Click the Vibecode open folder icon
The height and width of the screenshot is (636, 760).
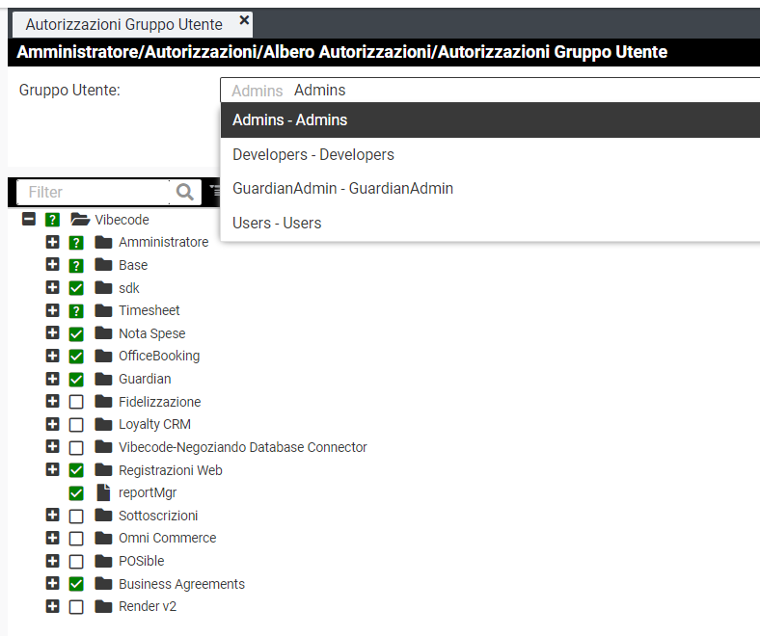80,220
